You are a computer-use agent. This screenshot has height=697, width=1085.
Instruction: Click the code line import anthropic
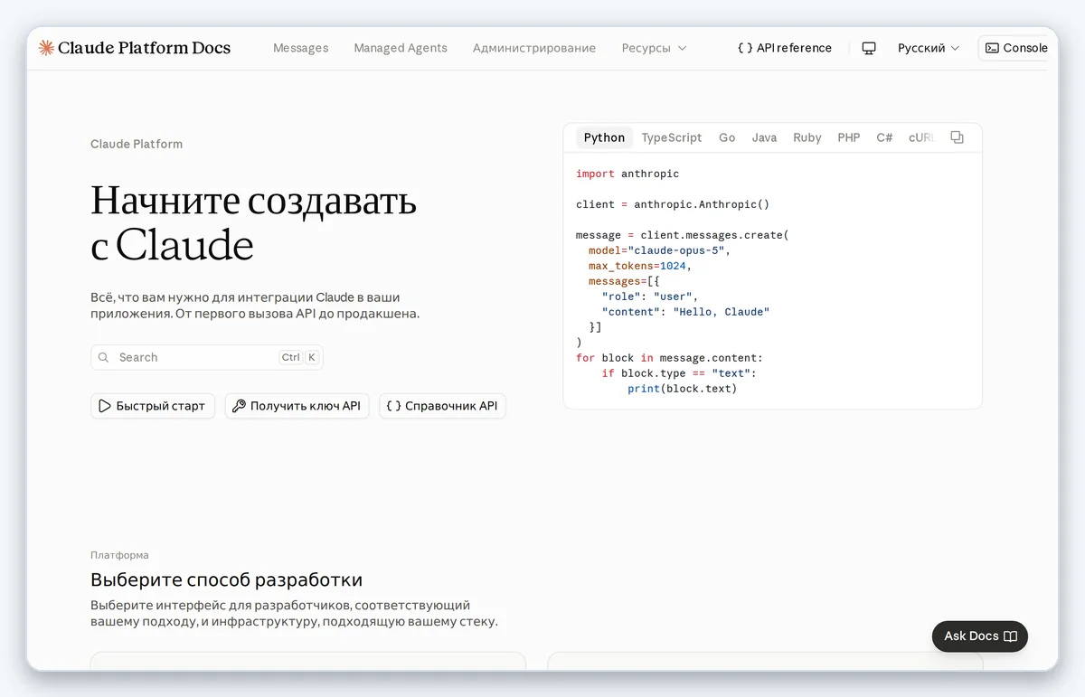click(627, 174)
